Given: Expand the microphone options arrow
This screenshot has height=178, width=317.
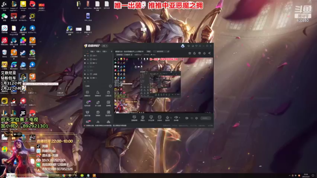Looking at the screenshot, I should (x=171, y=117).
